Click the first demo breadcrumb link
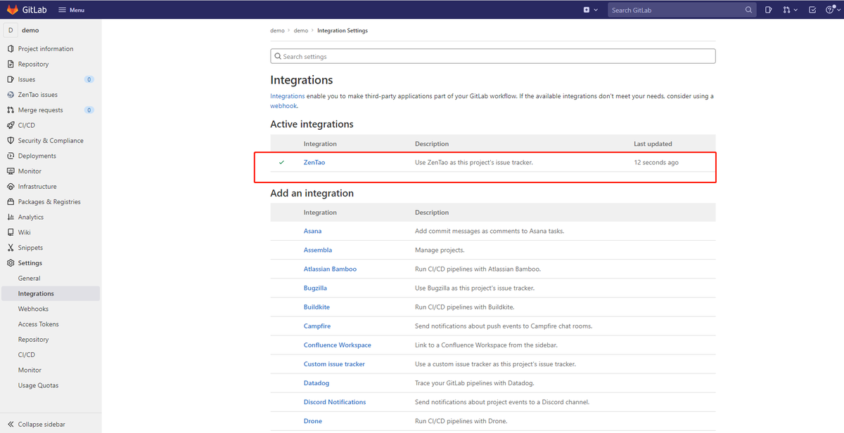This screenshot has height=433, width=844. 277,30
